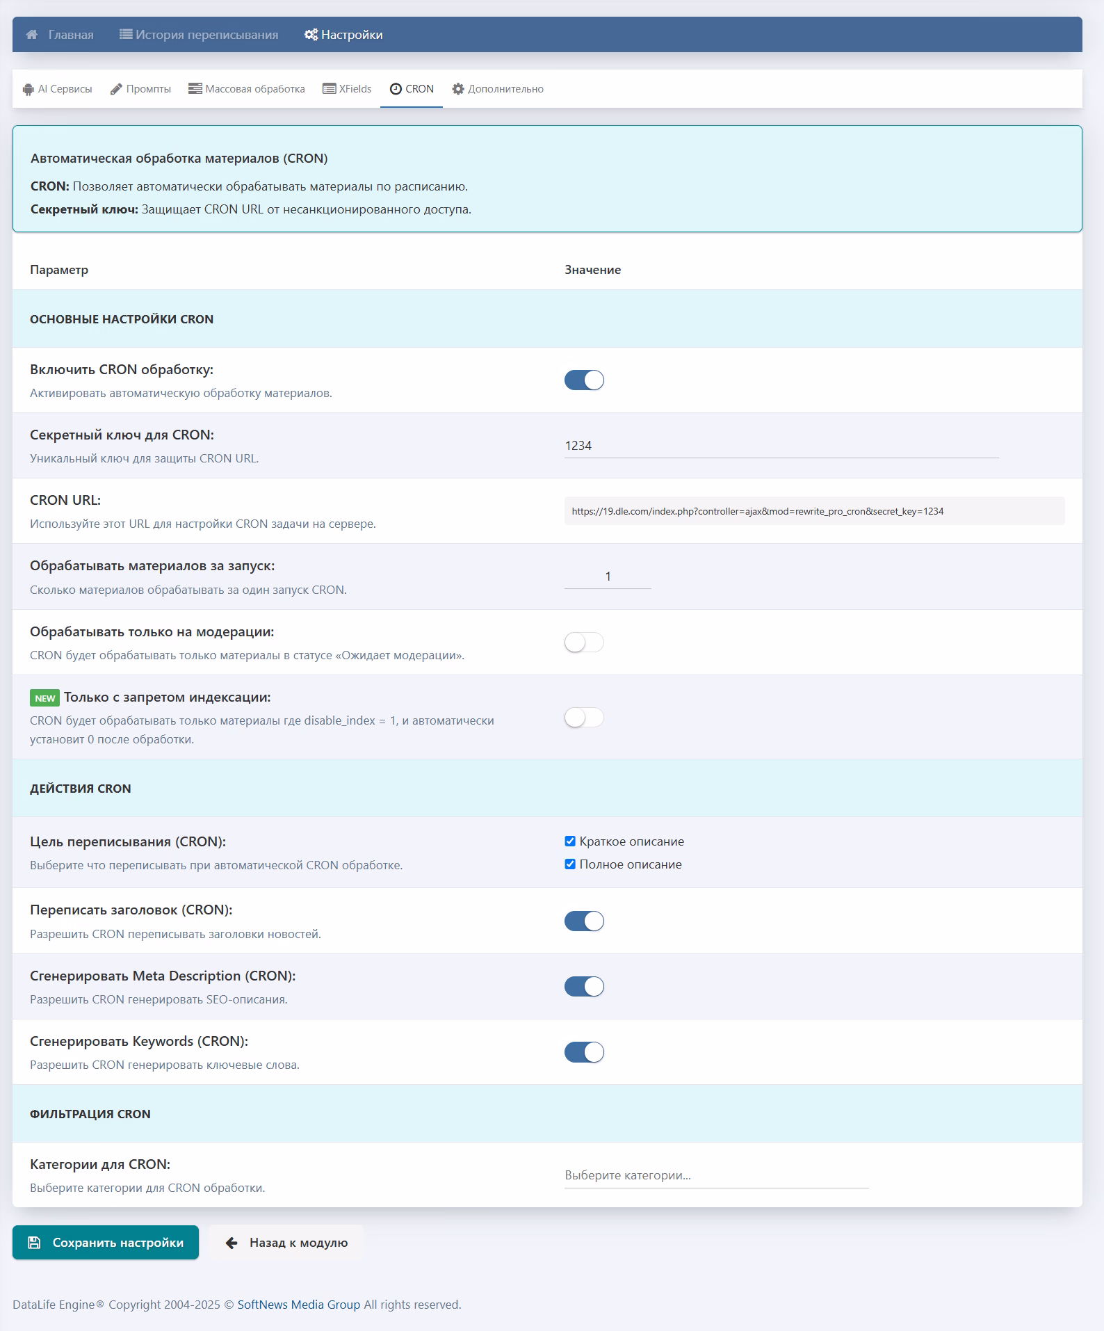Click the XFields list icon

(329, 89)
